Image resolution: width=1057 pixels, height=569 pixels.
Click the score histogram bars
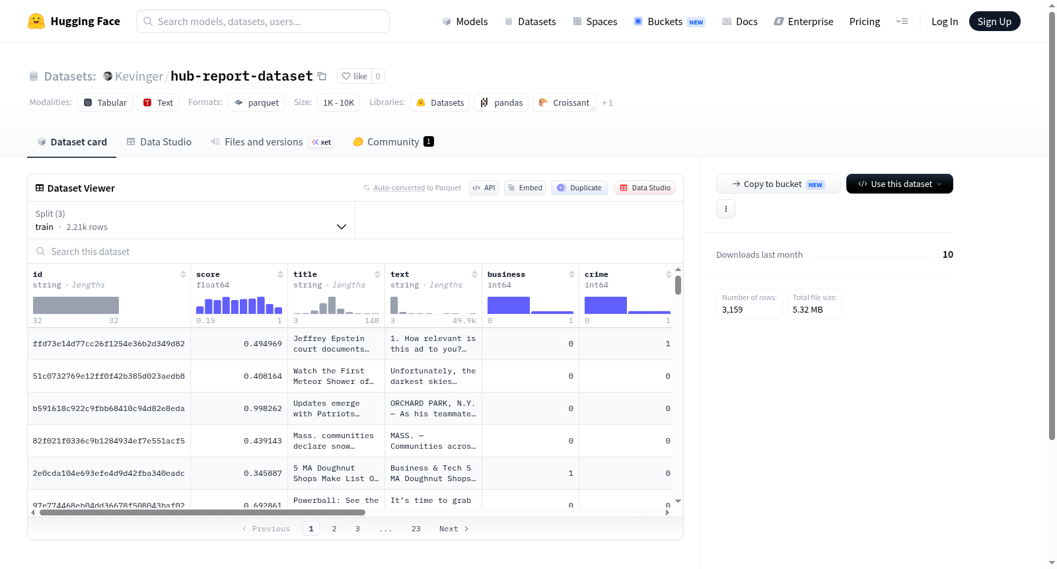(x=239, y=305)
